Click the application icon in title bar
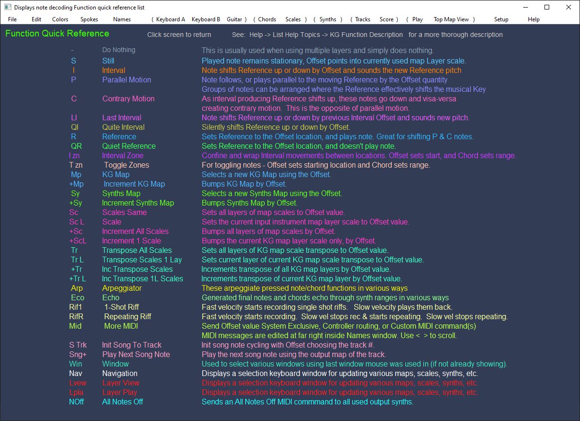Image resolution: width=580 pixels, height=421 pixels. [x=8, y=7]
